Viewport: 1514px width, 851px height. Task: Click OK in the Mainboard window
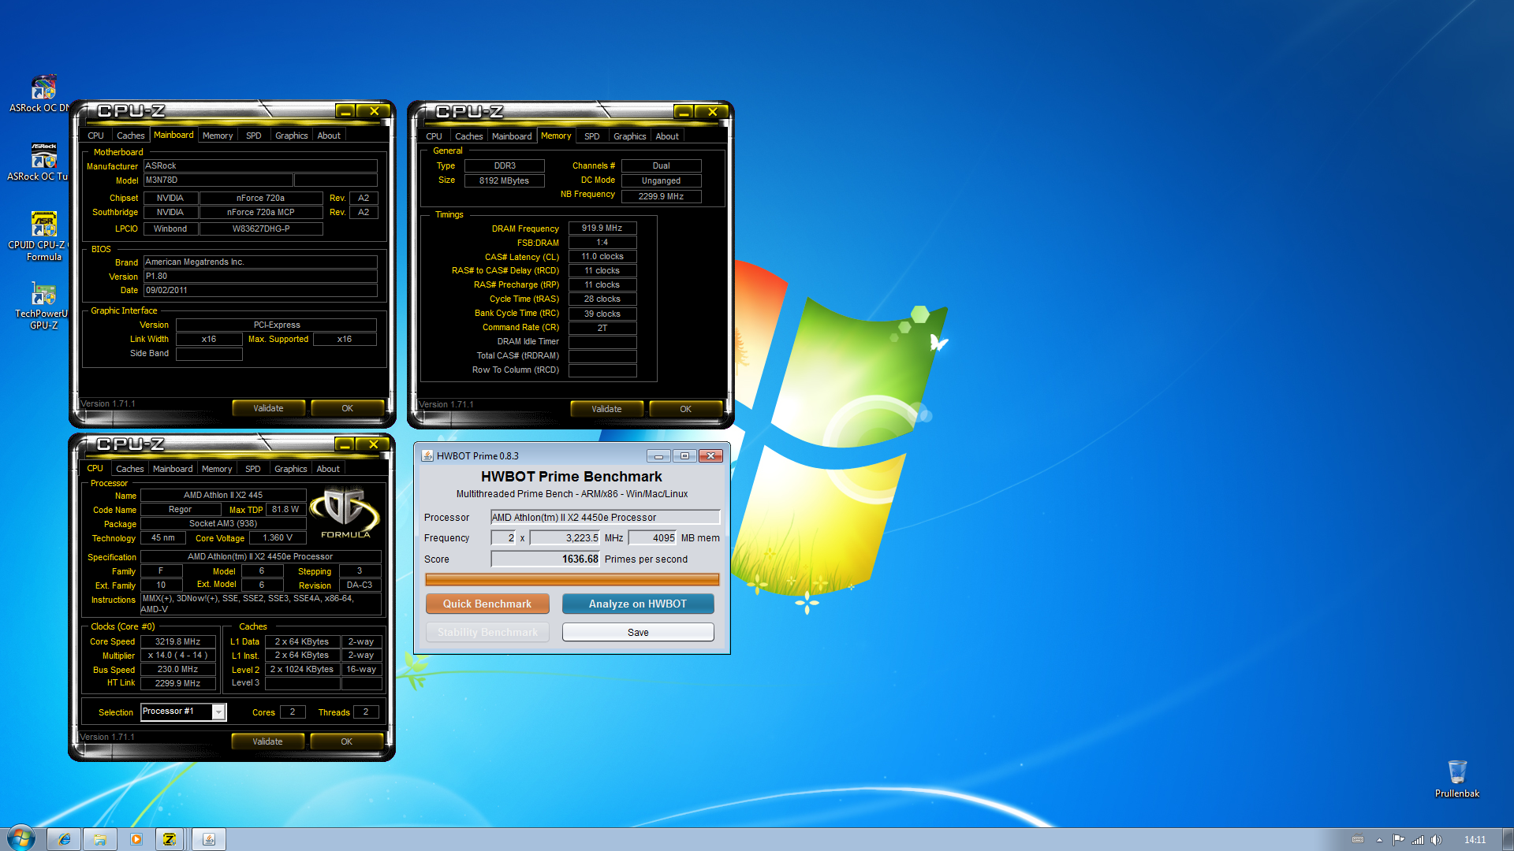[347, 408]
